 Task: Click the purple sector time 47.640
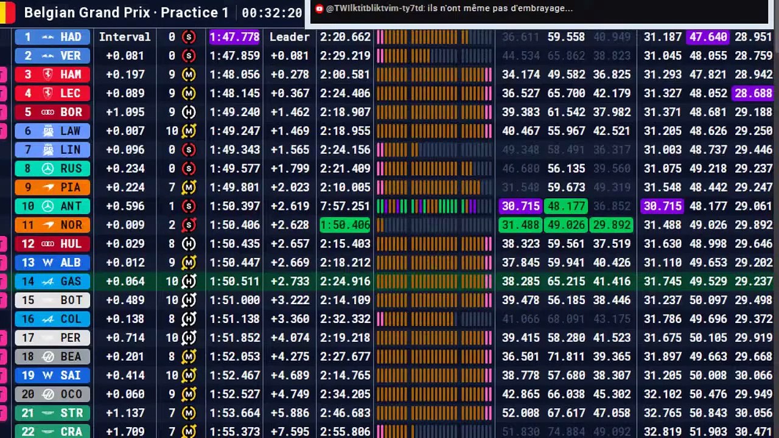click(708, 37)
